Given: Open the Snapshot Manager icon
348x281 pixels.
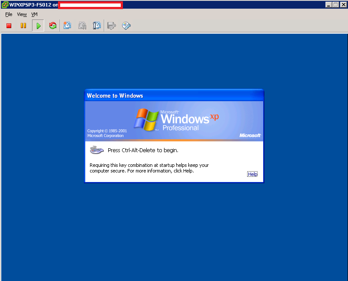Looking at the screenshot, I should pos(97,26).
